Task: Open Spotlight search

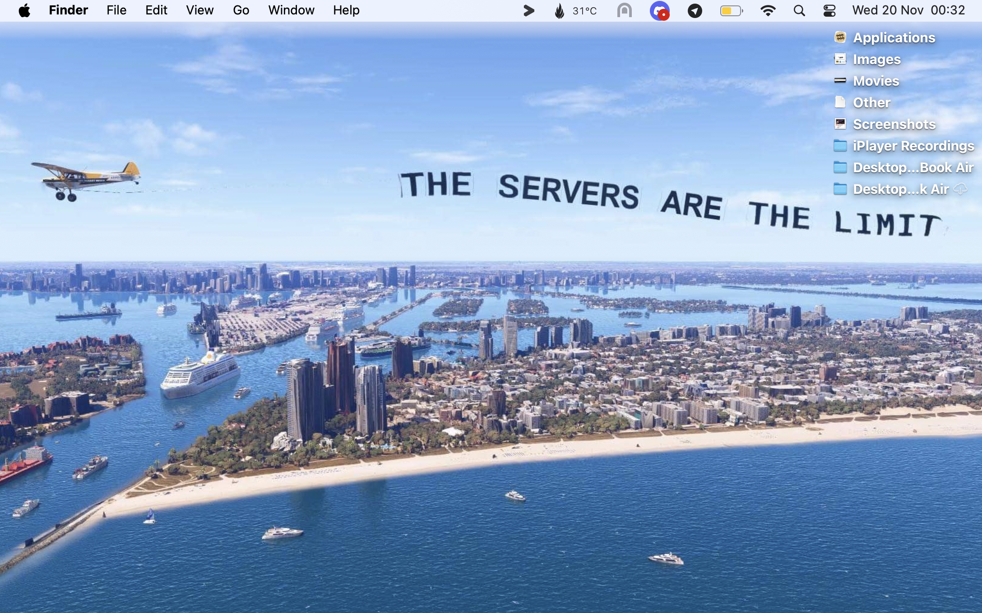Action: tap(799, 10)
